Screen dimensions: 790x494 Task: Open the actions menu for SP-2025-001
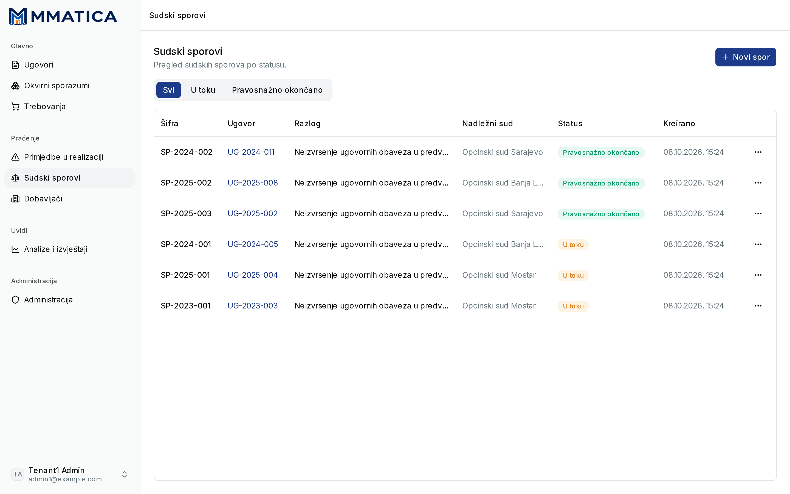click(x=758, y=275)
